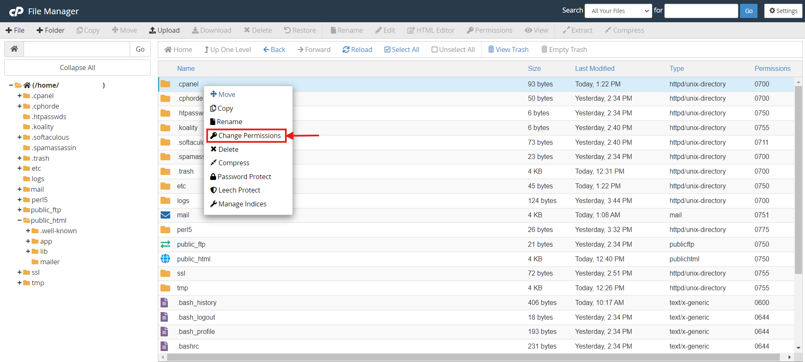
Task: Click the .bash_history file icon
Action: tap(164, 302)
